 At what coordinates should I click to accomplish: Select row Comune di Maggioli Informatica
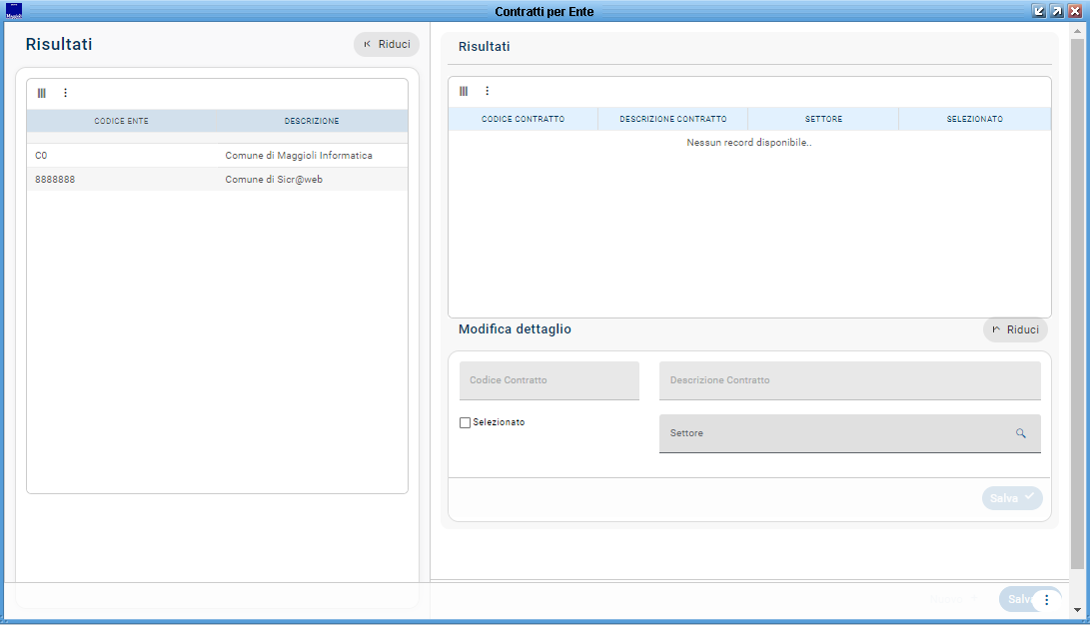tap(217, 156)
